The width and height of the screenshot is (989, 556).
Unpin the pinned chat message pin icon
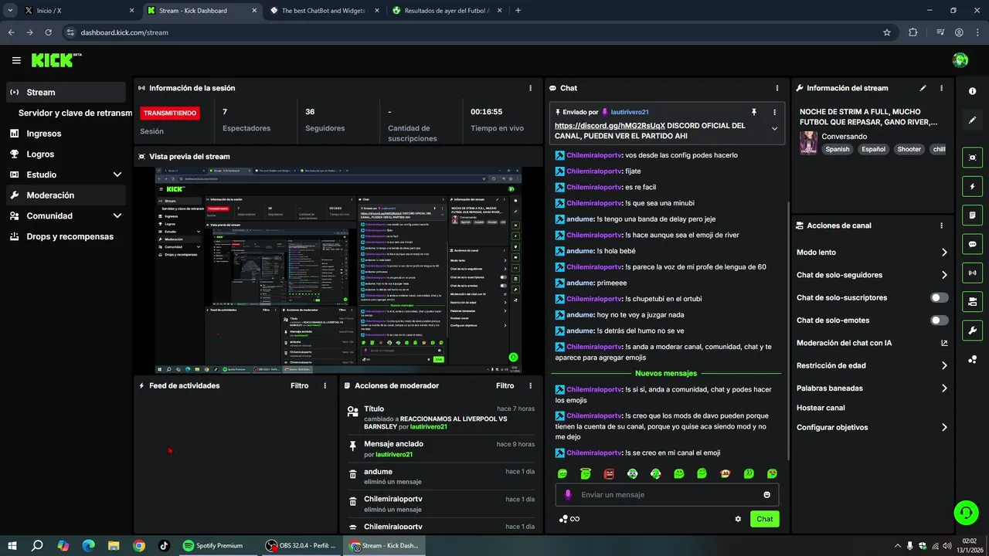(x=754, y=112)
